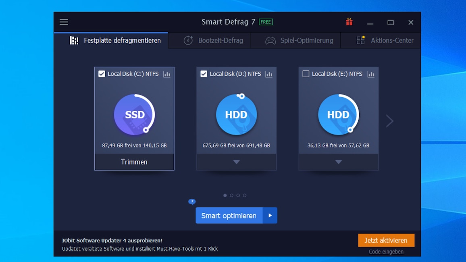Screen dimensions: 466x262
Task: Select fourth page indicator dot
Action: [x=245, y=195]
